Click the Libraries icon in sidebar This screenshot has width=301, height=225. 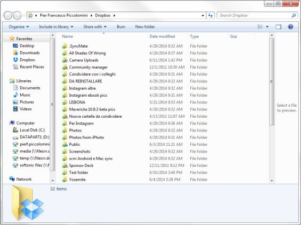(x=12, y=81)
